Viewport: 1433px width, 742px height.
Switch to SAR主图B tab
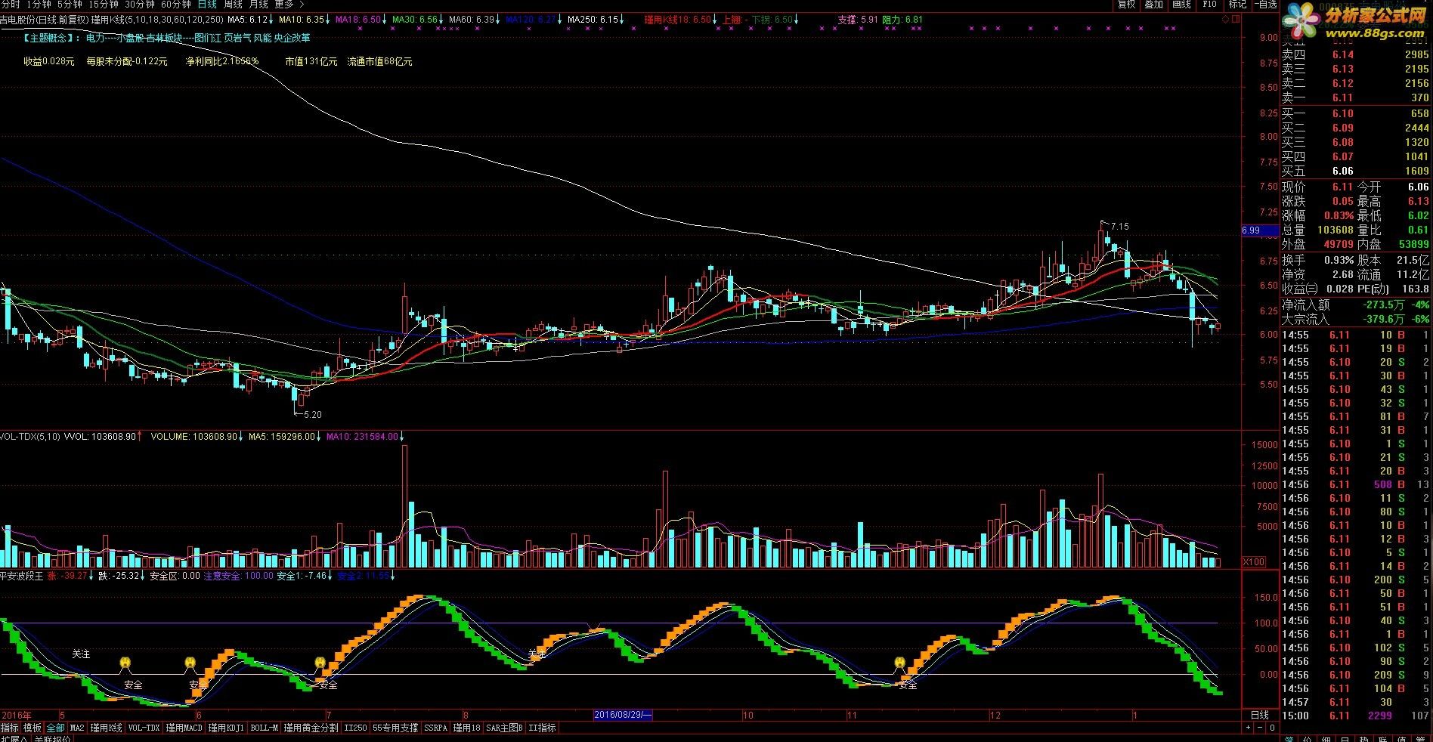point(504,728)
